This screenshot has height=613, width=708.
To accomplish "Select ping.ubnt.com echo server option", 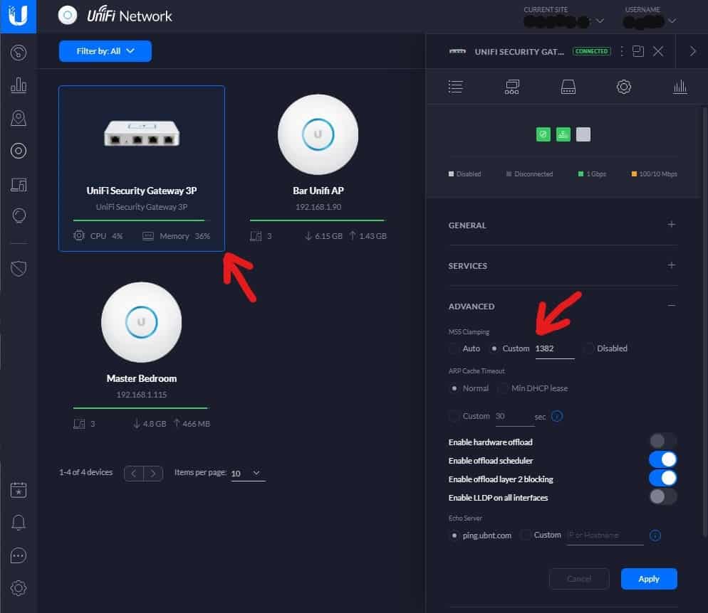I will point(454,535).
